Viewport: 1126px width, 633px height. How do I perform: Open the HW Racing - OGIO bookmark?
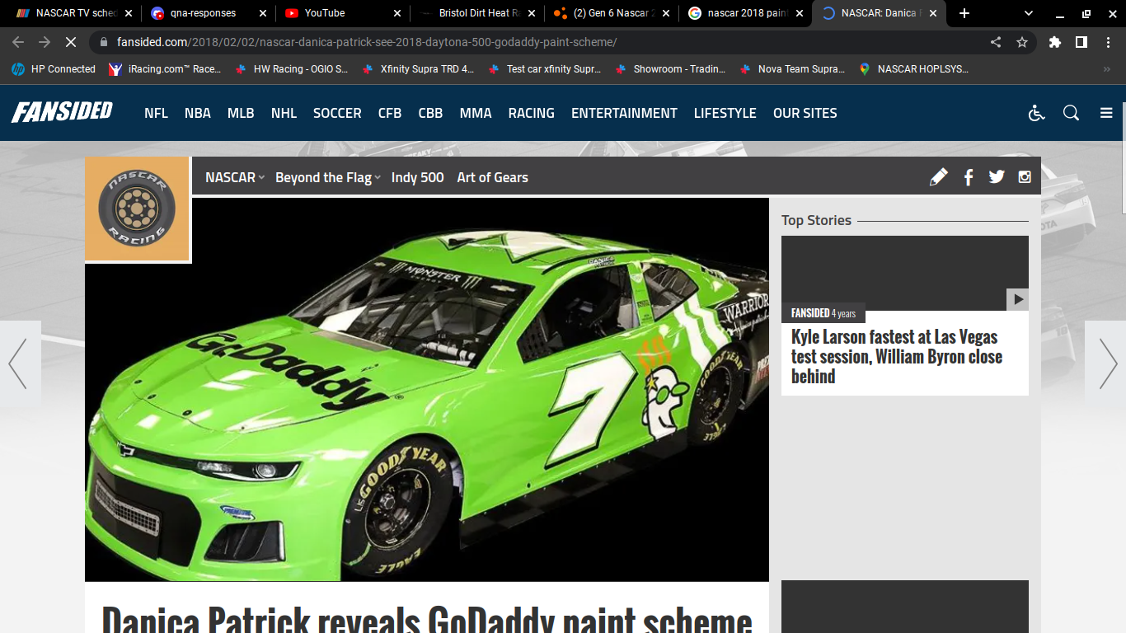tap(292, 69)
